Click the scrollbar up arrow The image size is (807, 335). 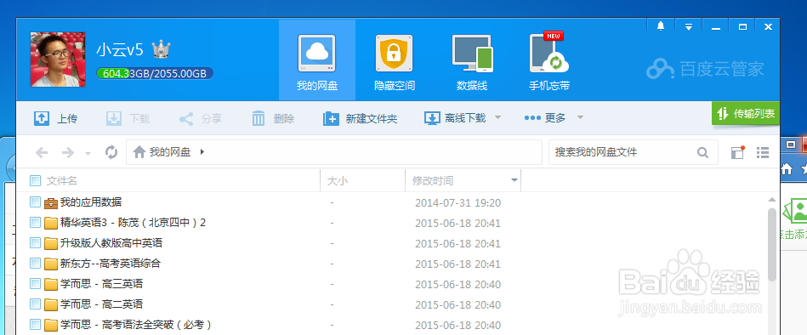[772, 200]
